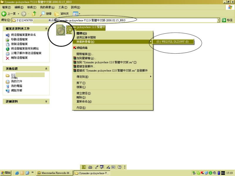The image size is (235, 176).
Task: Choose 建立捷徑(S) in the context menu
Action: (x=113, y=93)
